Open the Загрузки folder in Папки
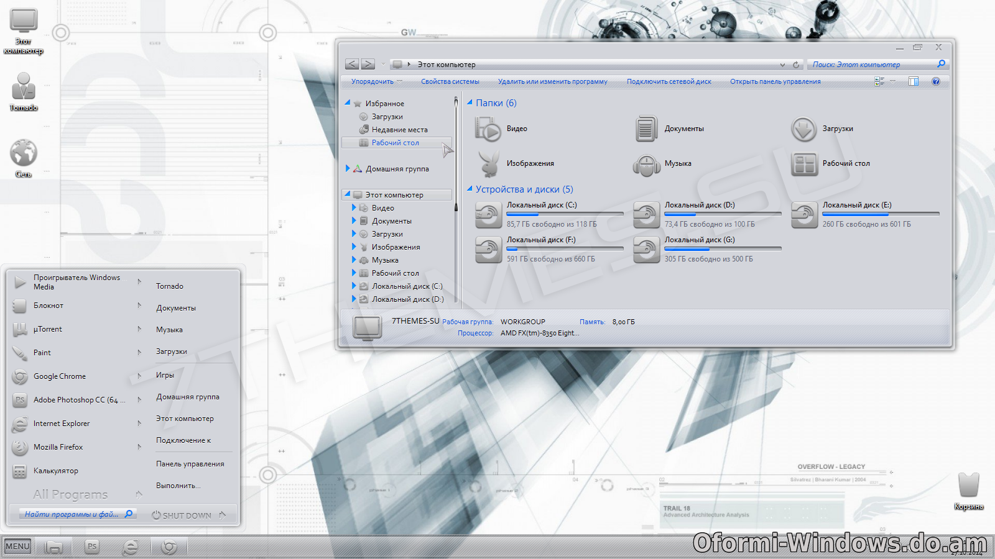 tap(803, 129)
